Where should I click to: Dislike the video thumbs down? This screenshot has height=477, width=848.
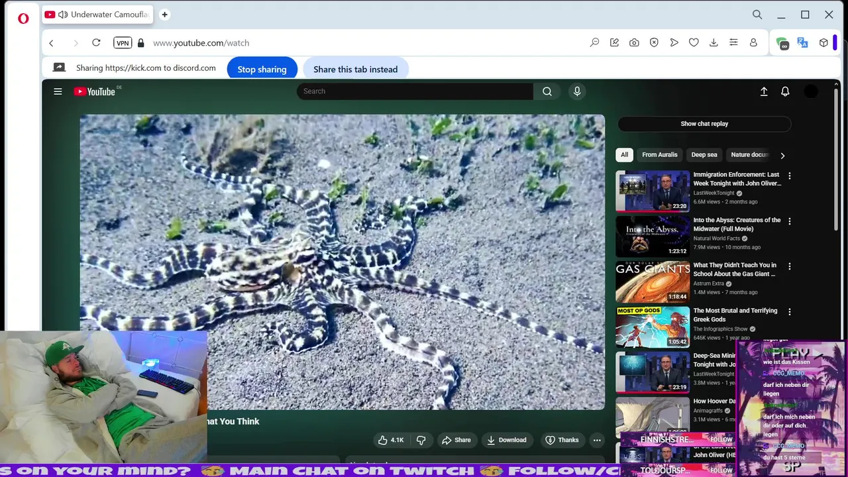pyautogui.click(x=421, y=440)
